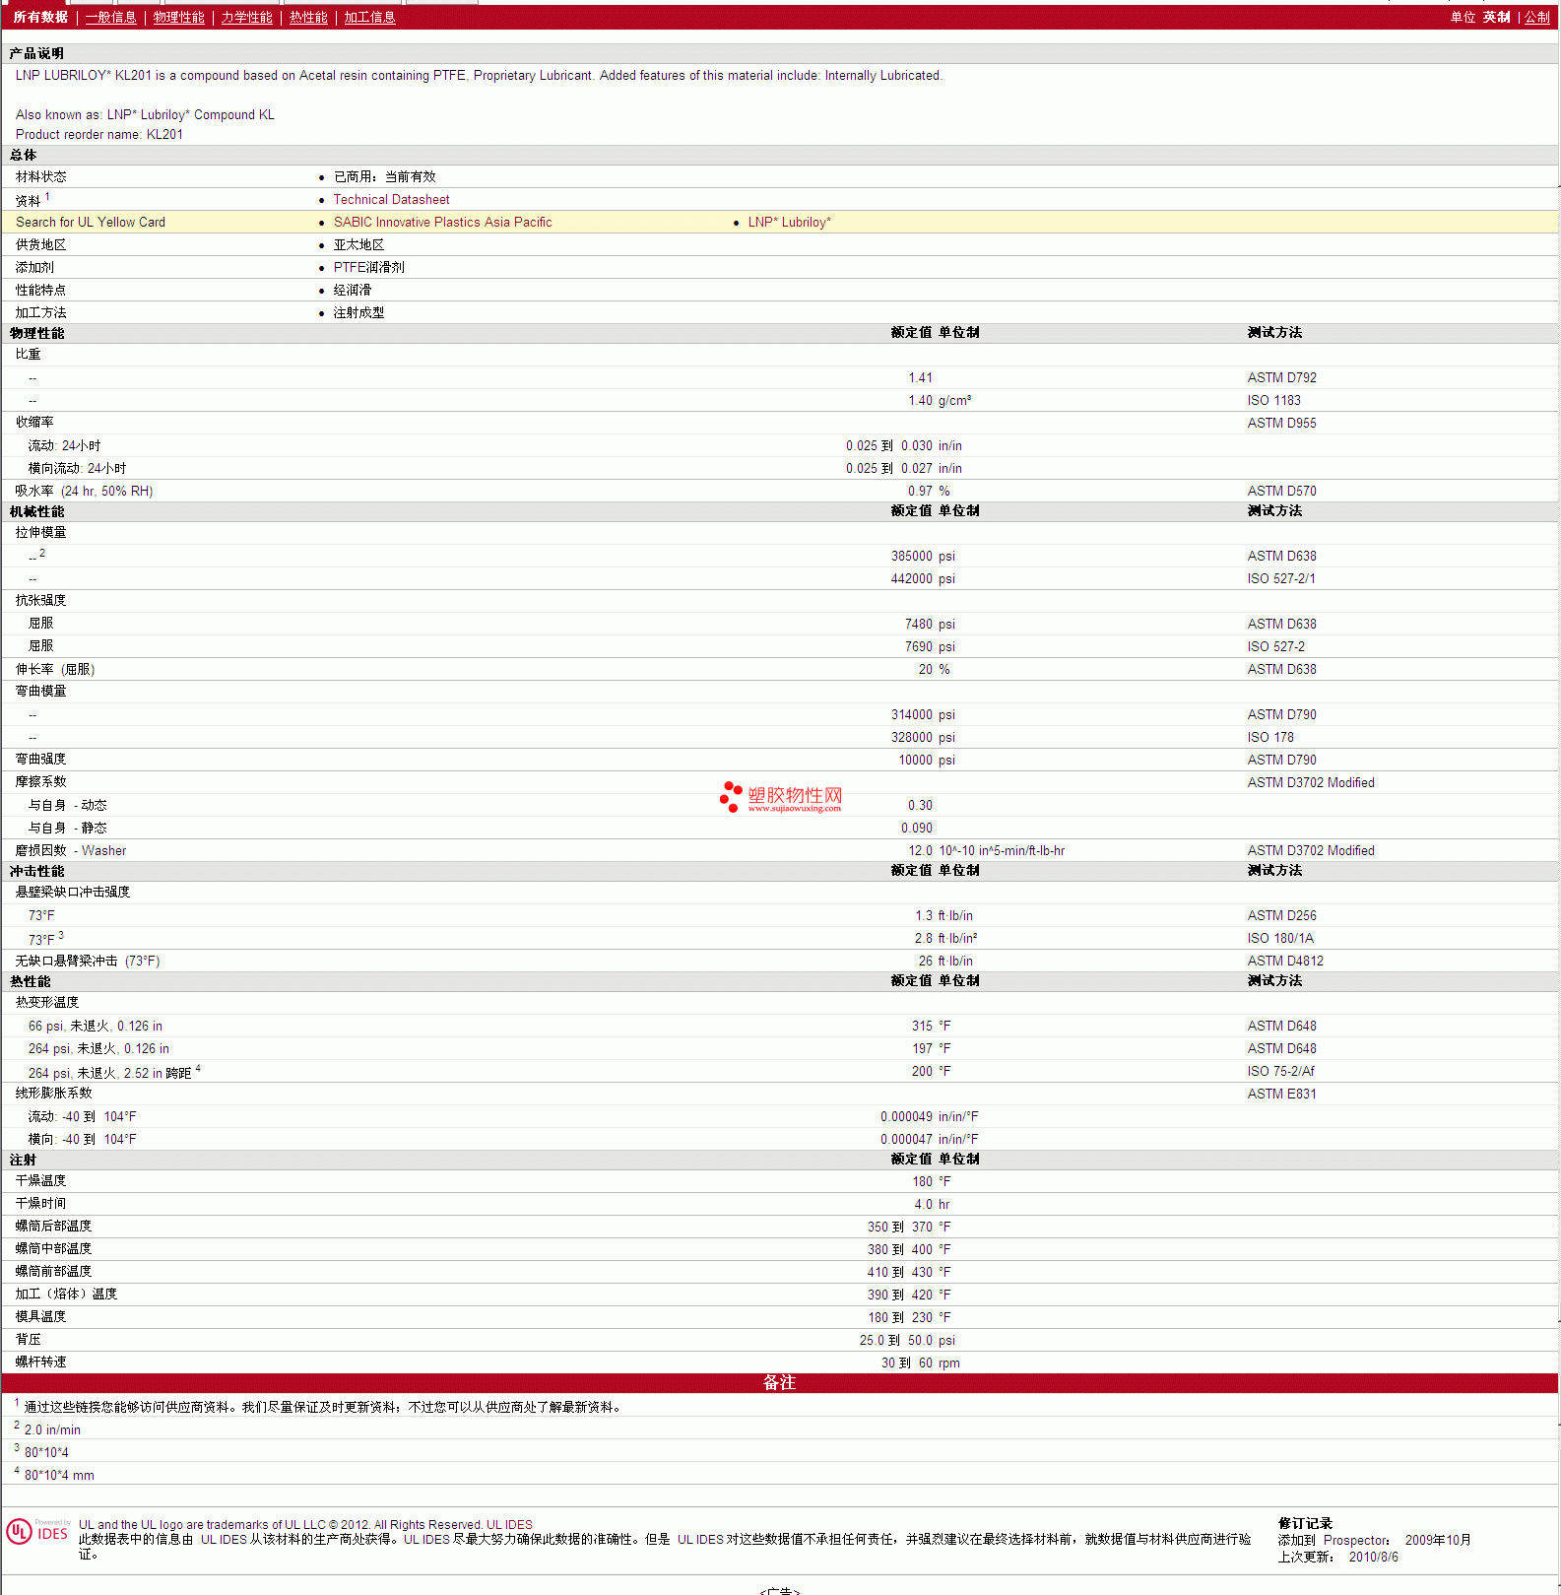Click Search for UL Yellow Card label
This screenshot has height=1595, width=1561.
pos(91,223)
